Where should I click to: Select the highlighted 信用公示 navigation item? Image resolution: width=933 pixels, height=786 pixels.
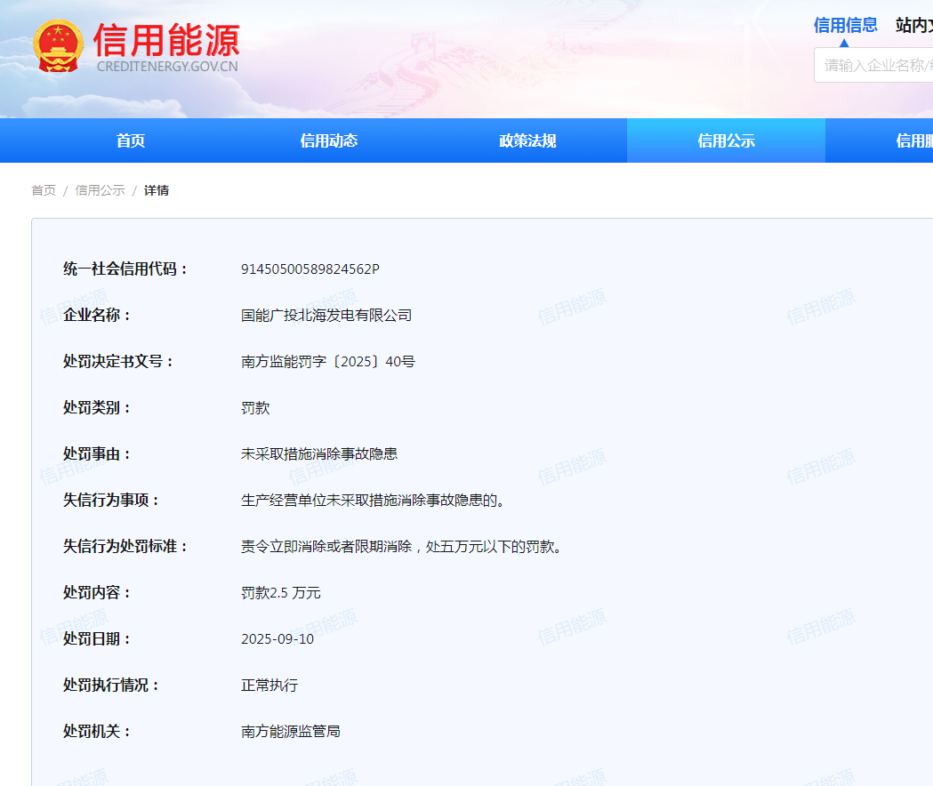726,140
